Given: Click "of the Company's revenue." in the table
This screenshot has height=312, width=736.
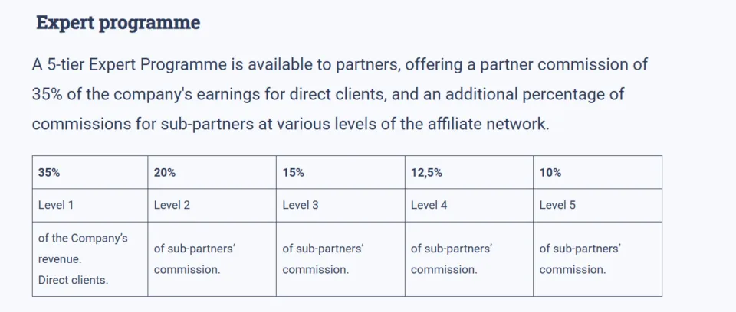Looking at the screenshot, I should (x=82, y=249).
